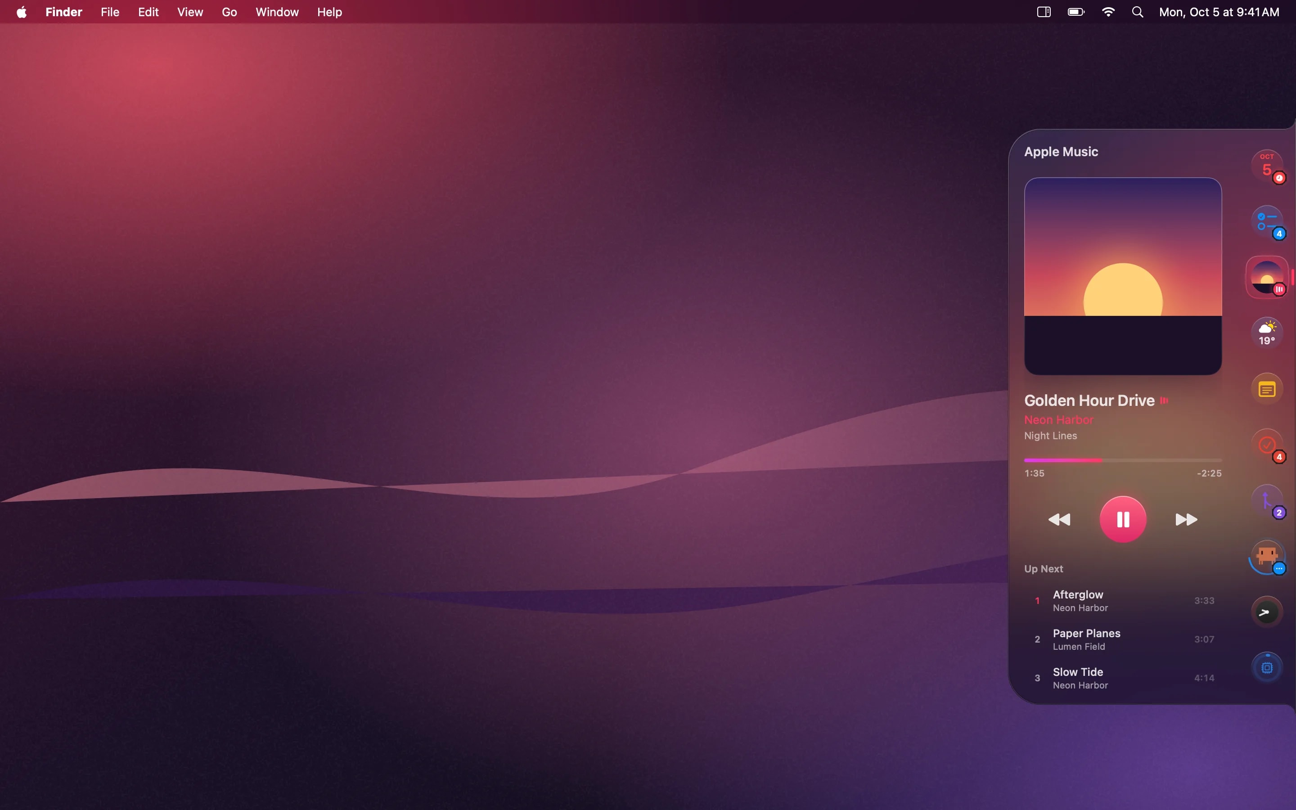Play Slow Tide from Up Next
This screenshot has height=810, width=1296.
click(x=1123, y=678)
